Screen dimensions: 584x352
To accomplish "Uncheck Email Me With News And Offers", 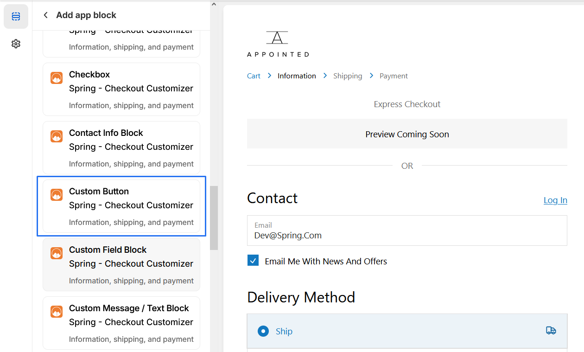I will 253,261.
